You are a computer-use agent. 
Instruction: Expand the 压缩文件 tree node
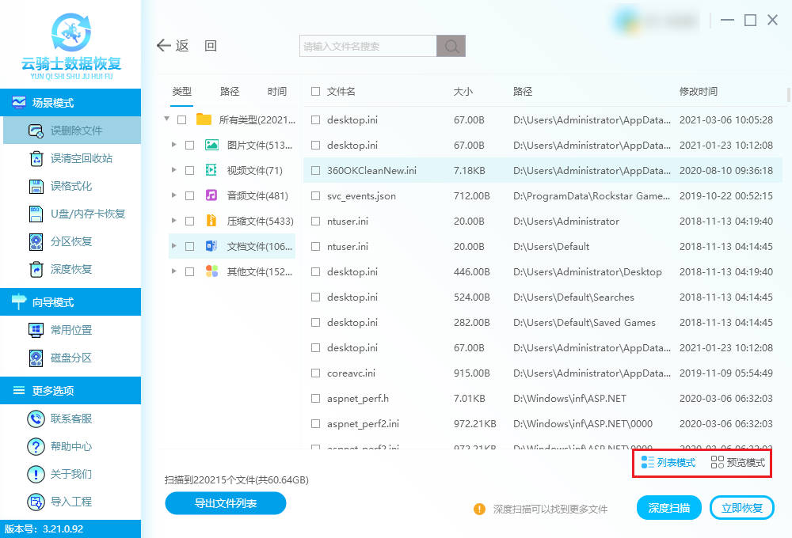(173, 220)
